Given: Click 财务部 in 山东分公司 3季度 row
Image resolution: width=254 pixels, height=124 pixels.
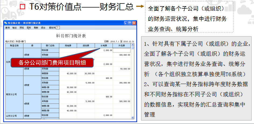Looking at the screenshot, I should [50, 115].
